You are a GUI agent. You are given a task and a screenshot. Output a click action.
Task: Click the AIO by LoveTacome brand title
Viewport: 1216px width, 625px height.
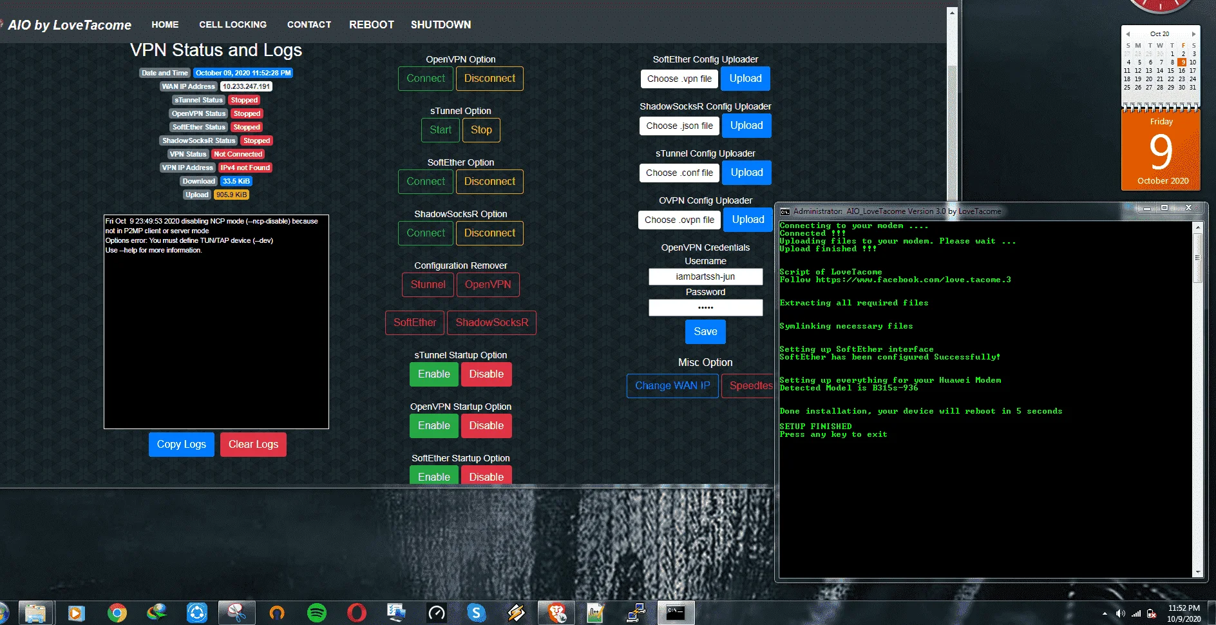coord(70,25)
